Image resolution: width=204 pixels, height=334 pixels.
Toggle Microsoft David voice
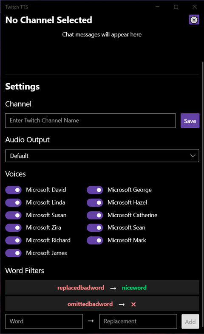point(13,190)
